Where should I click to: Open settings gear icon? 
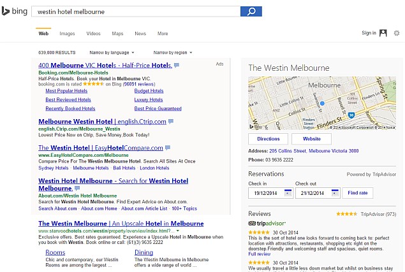(x=397, y=33)
